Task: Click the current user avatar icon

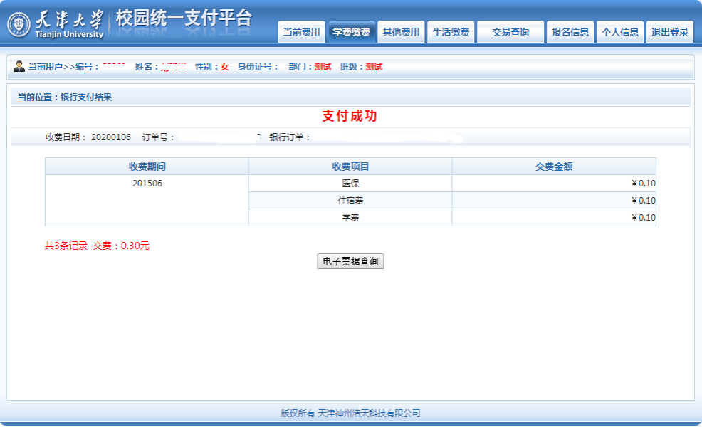Action: [x=19, y=66]
